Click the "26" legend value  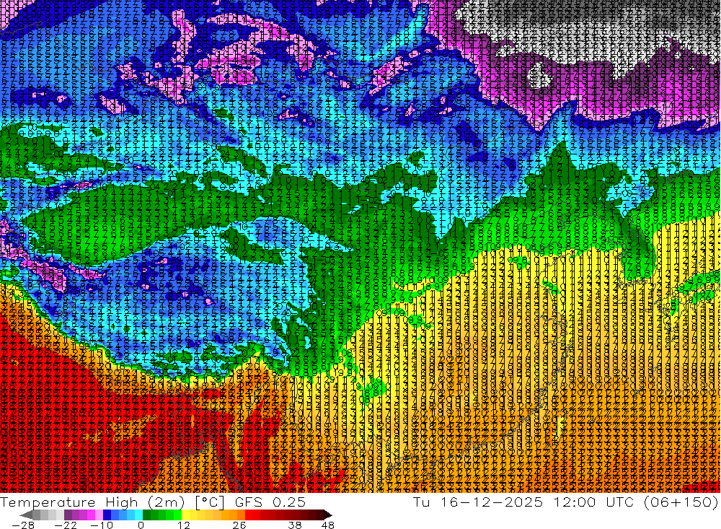[239, 525]
